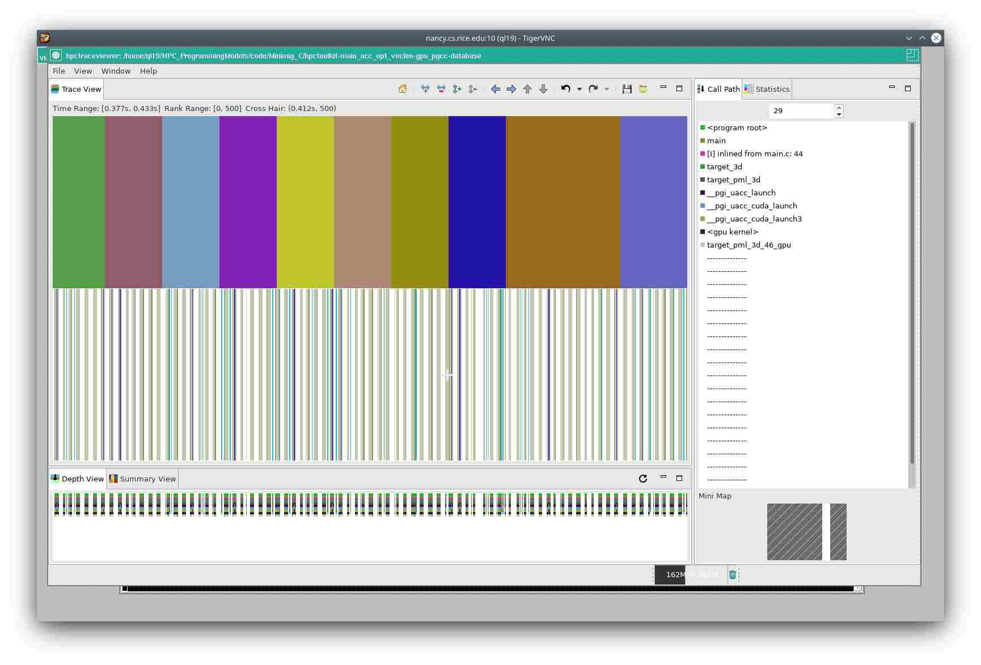Run garbage collector trash icon
981x665 pixels.
click(733, 574)
